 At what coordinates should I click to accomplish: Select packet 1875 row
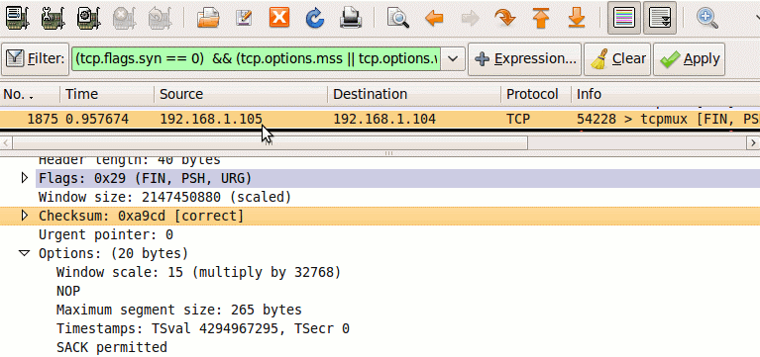[x=380, y=119]
